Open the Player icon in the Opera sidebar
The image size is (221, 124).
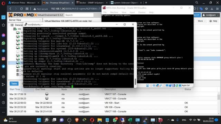(3, 77)
